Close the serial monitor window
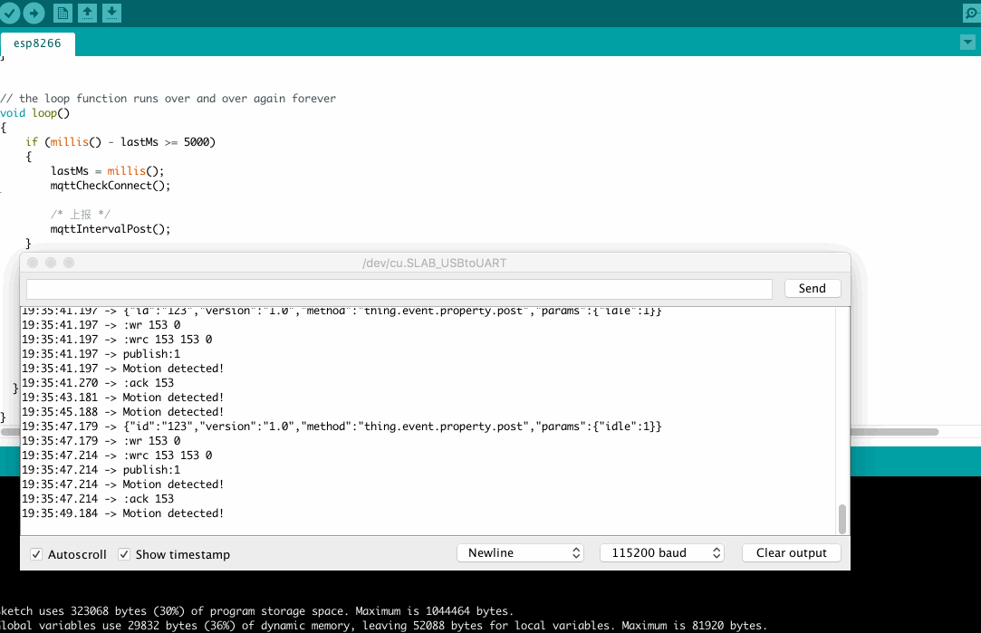The width and height of the screenshot is (981, 633). (33, 263)
